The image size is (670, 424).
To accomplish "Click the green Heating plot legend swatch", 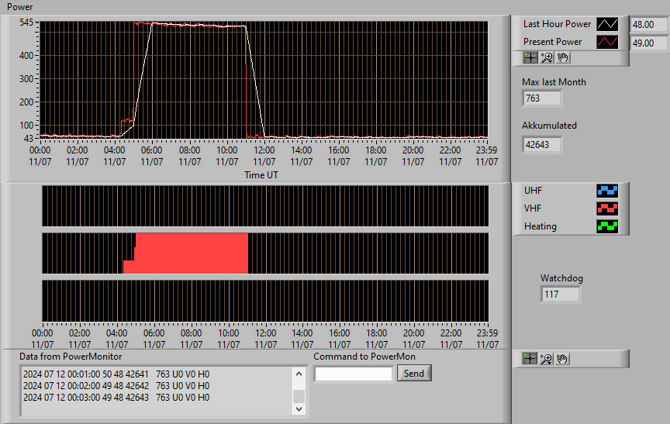I will click(x=607, y=226).
